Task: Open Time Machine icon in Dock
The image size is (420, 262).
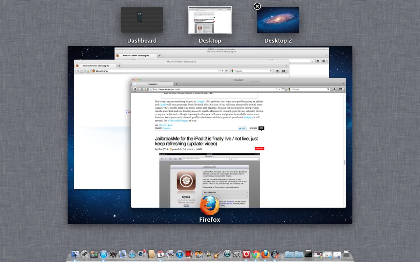Action: [x=227, y=254]
